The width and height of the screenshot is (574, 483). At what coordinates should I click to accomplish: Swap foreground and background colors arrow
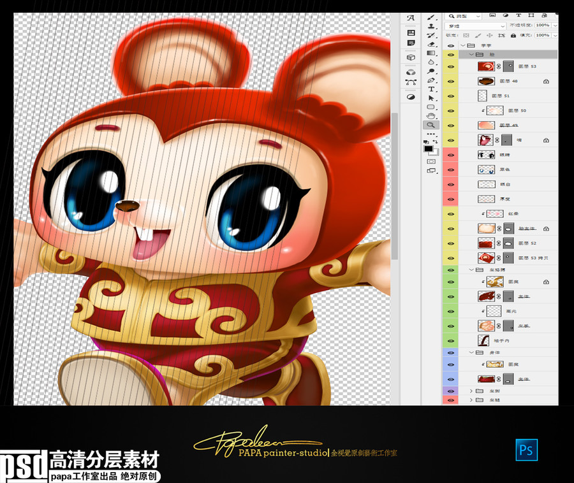pos(435,141)
